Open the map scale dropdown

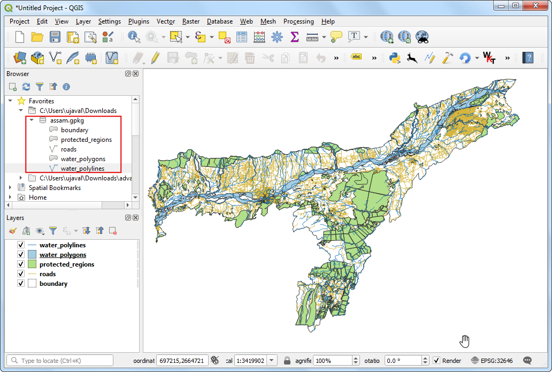point(272,361)
